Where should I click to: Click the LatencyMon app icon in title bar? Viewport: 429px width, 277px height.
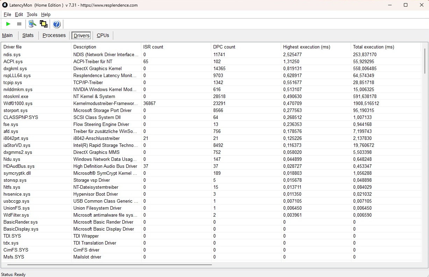point(5,5)
